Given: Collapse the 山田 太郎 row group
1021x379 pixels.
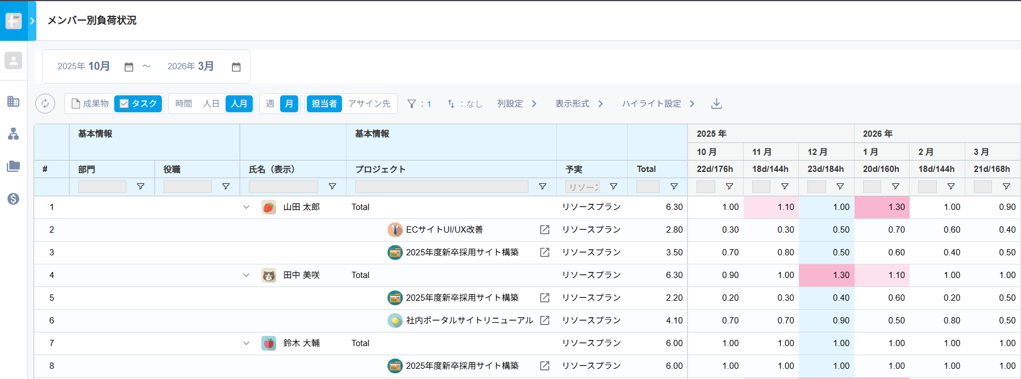Looking at the screenshot, I should coord(246,207).
